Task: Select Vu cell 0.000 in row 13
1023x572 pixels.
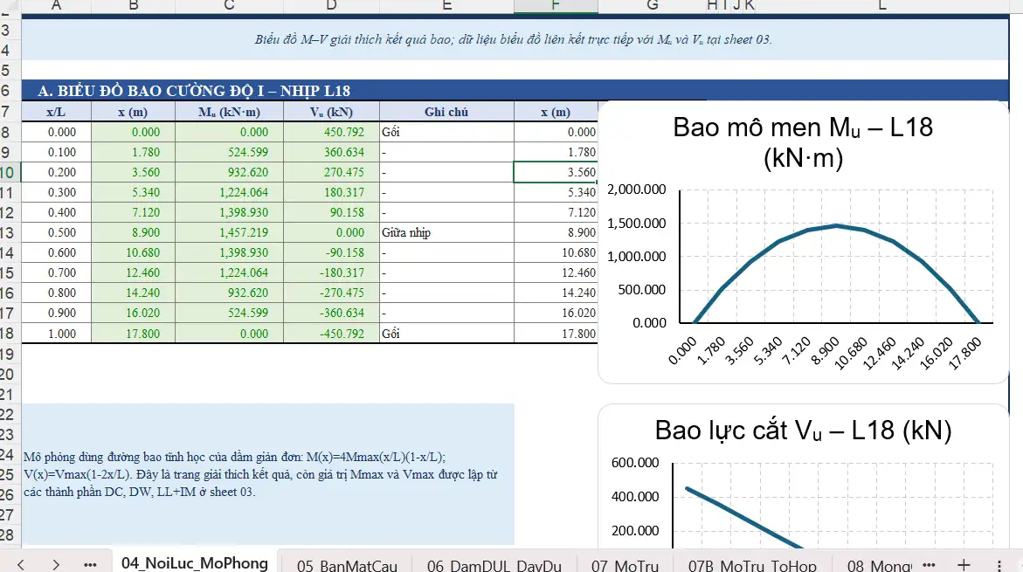Action: click(x=331, y=232)
